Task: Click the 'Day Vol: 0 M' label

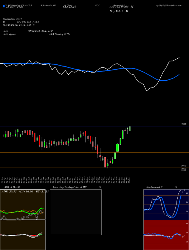Action: point(119,11)
